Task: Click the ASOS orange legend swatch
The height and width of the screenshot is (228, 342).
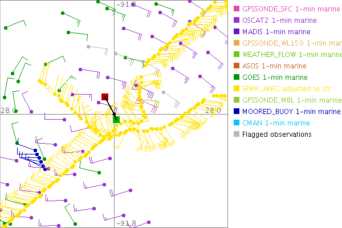Action: [237, 66]
